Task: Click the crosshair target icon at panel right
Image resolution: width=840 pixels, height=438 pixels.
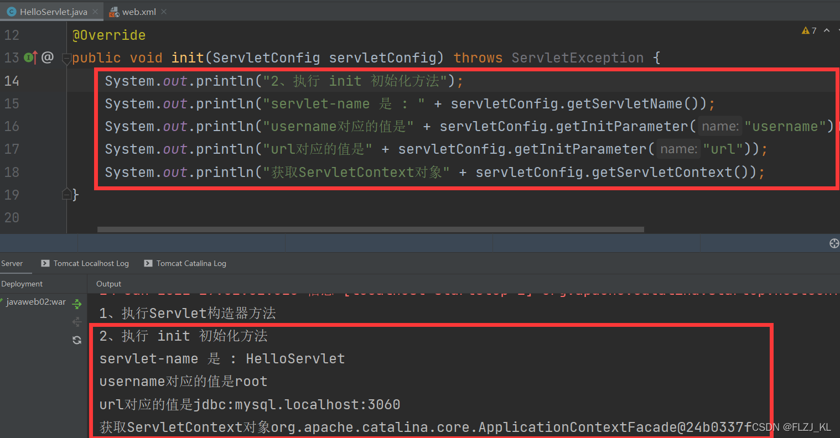Action: [x=834, y=243]
